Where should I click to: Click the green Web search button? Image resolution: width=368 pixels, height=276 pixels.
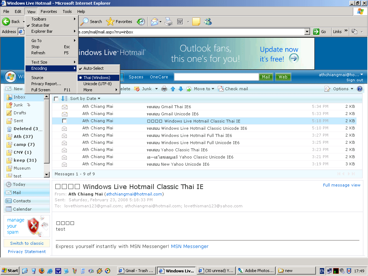pos(283,77)
